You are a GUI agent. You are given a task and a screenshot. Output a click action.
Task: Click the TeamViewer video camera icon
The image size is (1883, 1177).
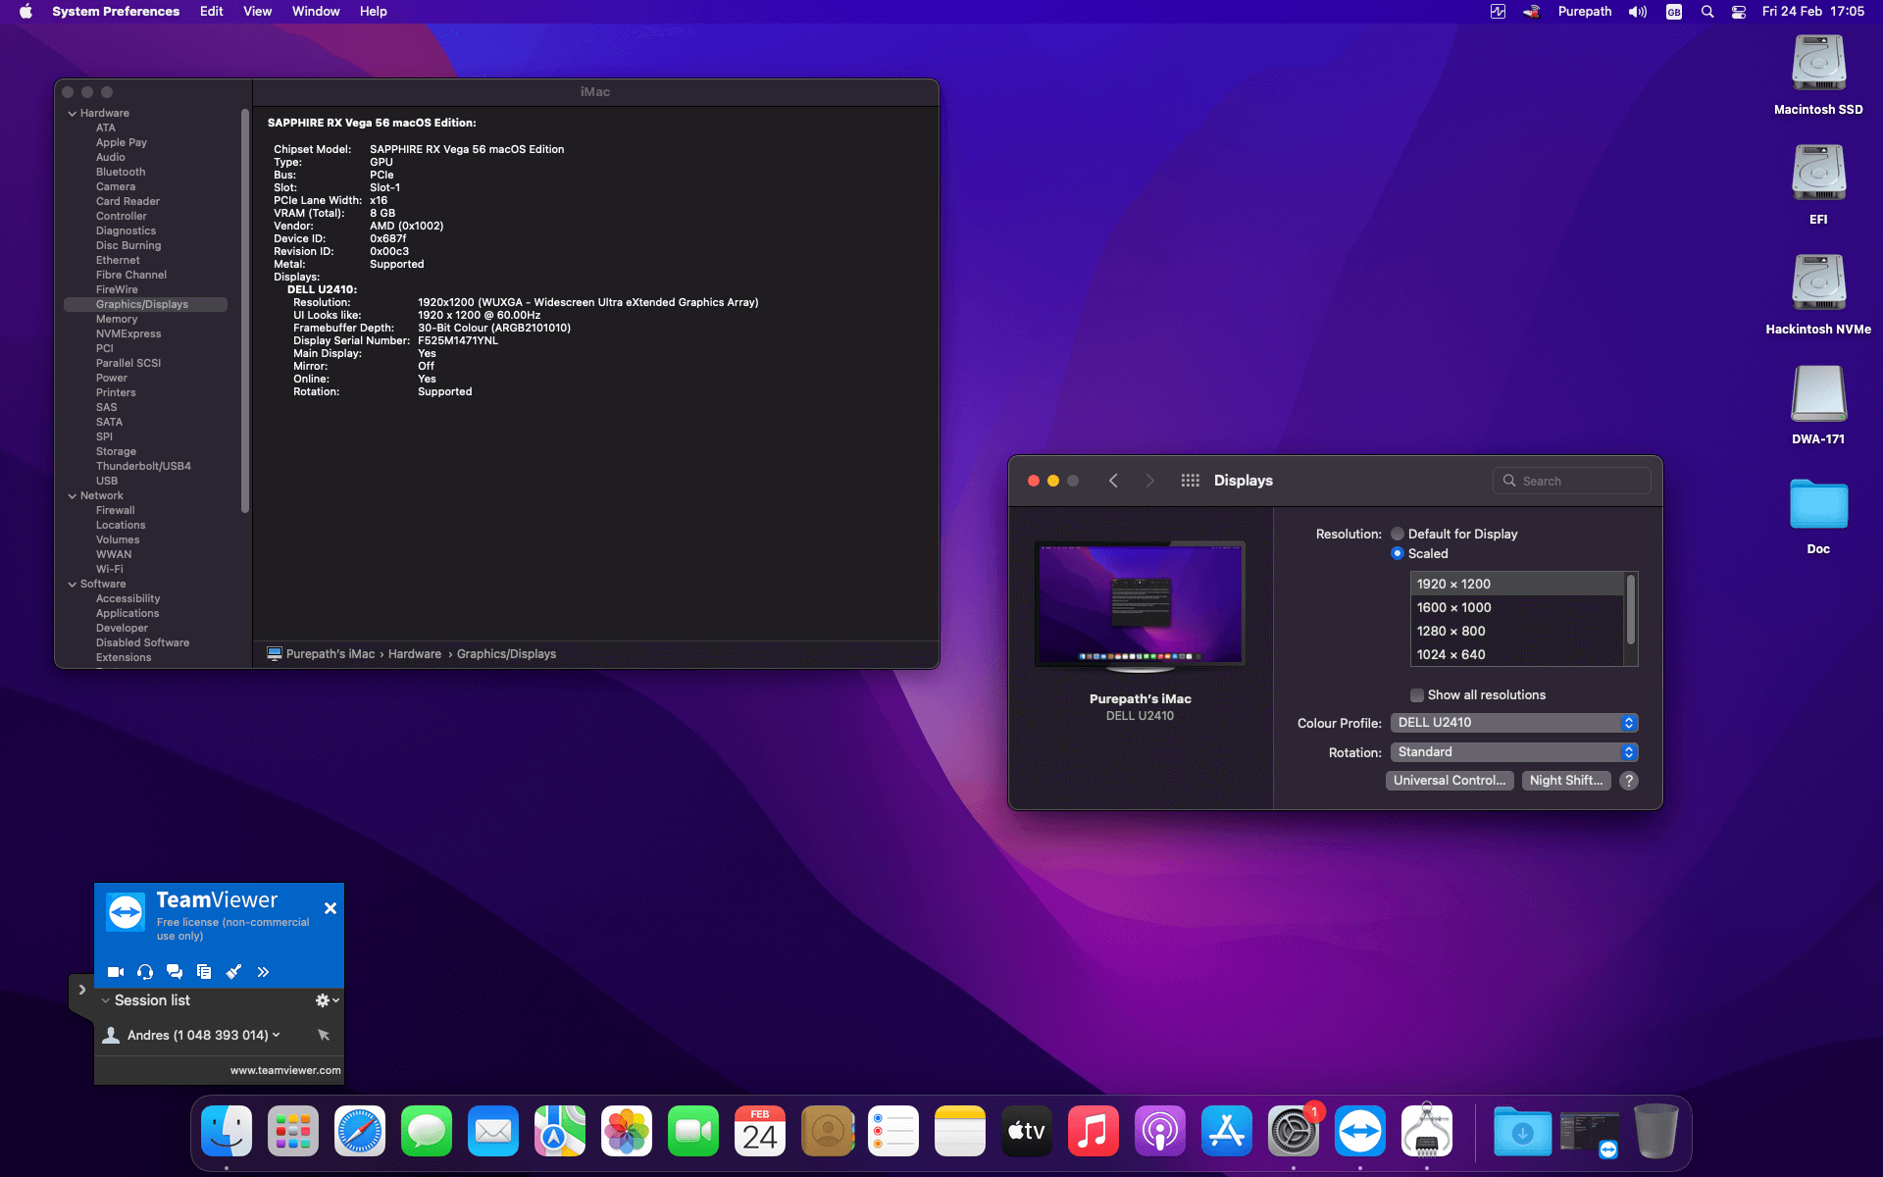(115, 972)
